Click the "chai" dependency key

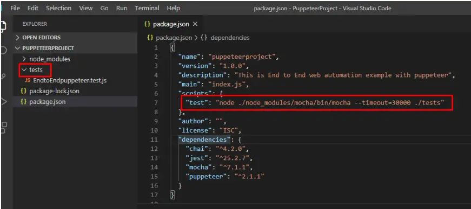tap(196, 149)
